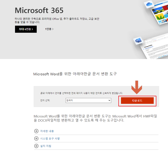Click the photo gallery preview image in banner

[x=160, y=13]
